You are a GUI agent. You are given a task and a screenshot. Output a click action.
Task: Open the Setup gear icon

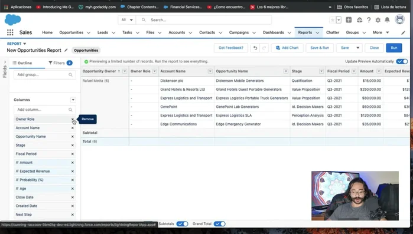click(x=378, y=20)
